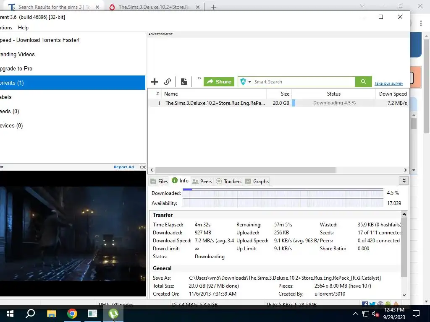Click Info pane scroll down arrow
The image size is (430, 322).
coord(404,295)
